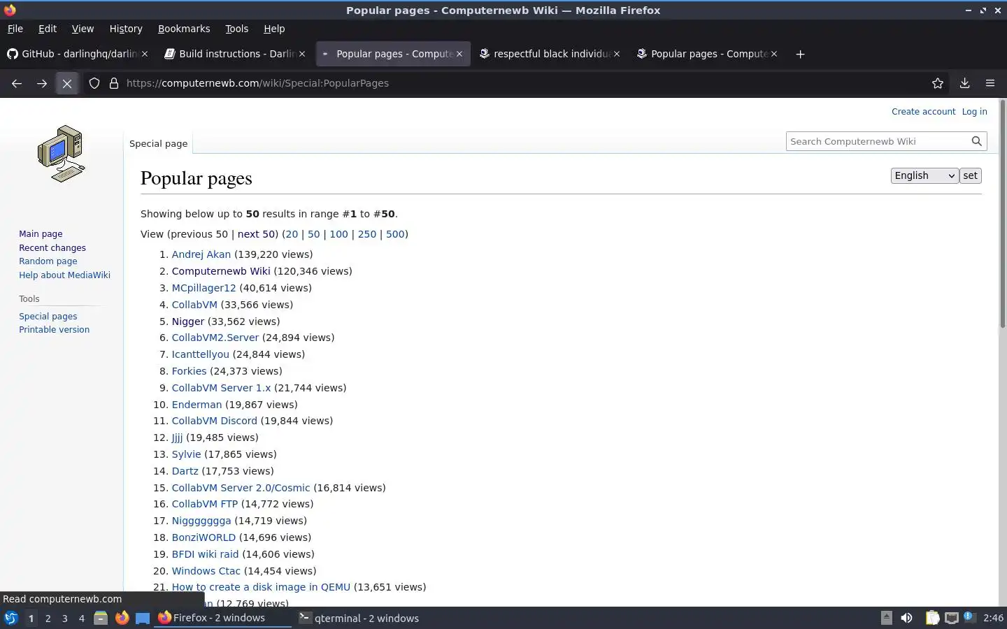The height and width of the screenshot is (629, 1007).
Task: Open the Edit menu
Action: click(48, 29)
